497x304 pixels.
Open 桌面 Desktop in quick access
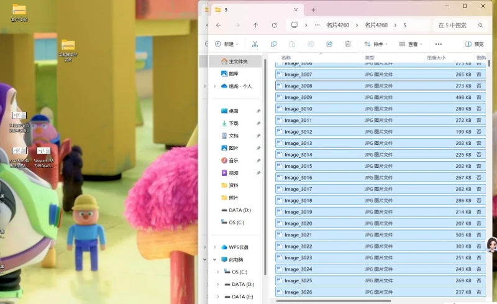(229, 111)
